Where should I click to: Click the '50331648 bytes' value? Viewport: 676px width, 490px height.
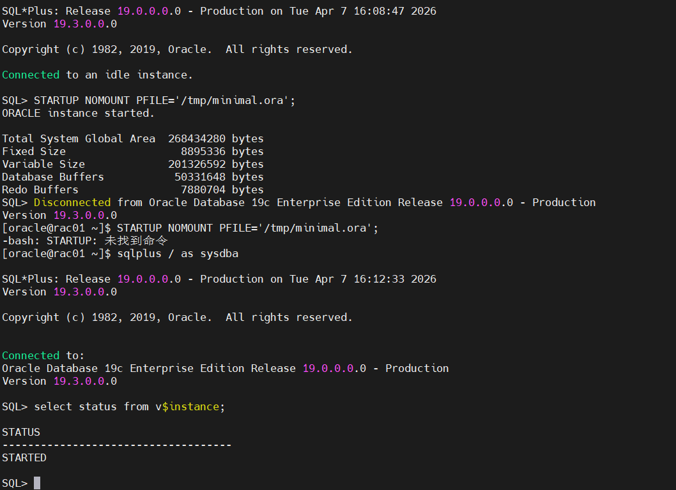[x=219, y=177]
